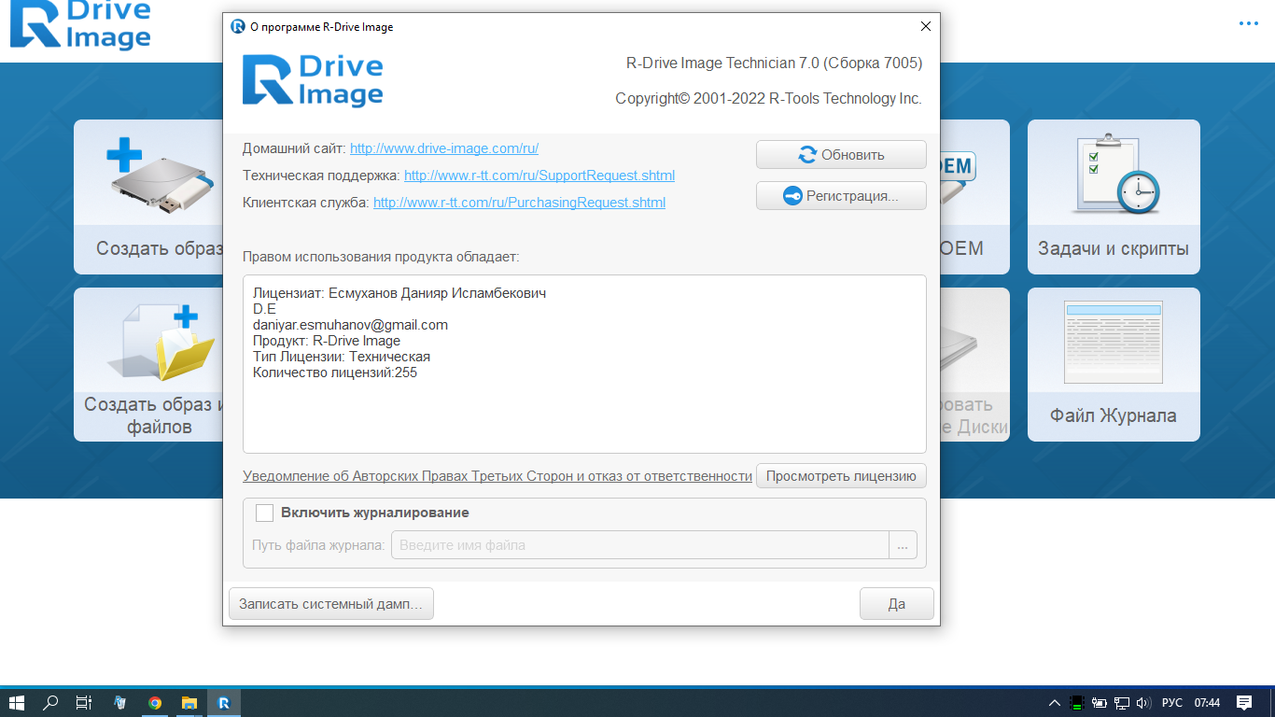The image size is (1275, 717).
Task: Close the About R-Drive Image dialog
Action: point(925,27)
